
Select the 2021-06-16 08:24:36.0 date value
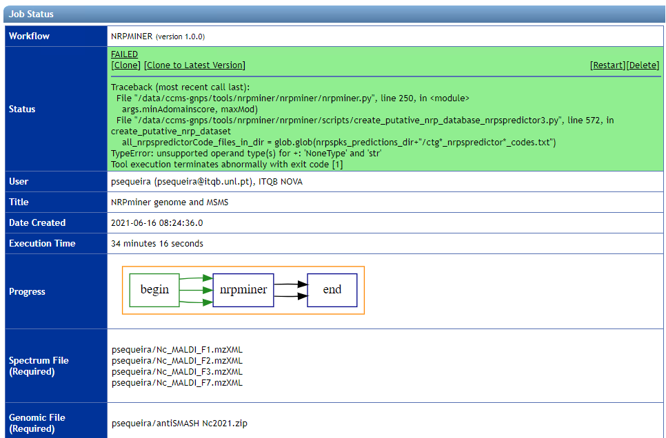(157, 223)
